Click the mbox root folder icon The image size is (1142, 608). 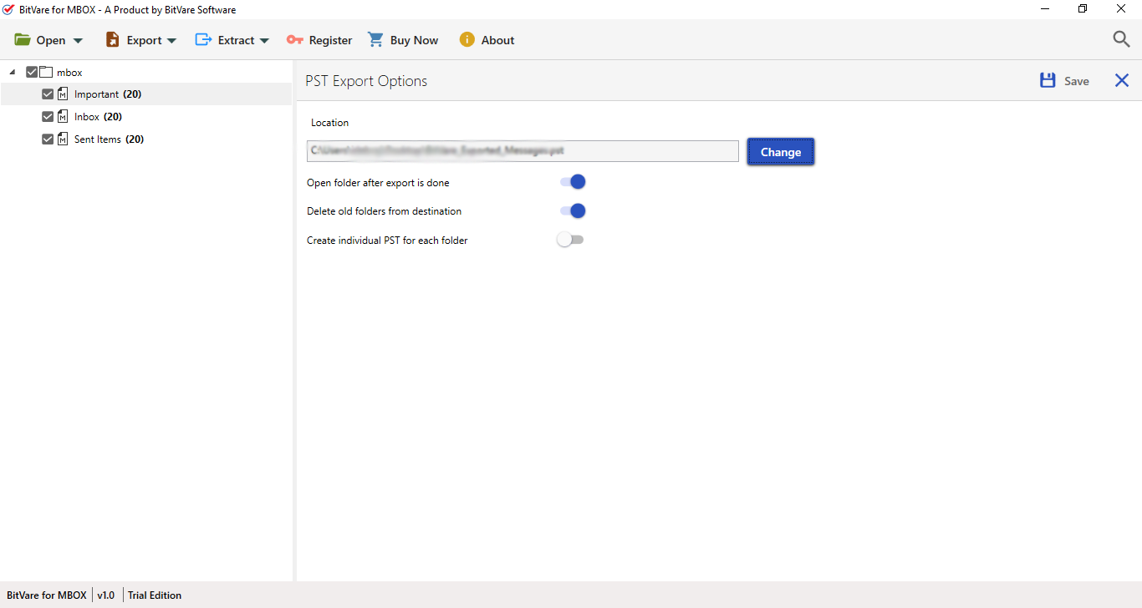[46, 72]
